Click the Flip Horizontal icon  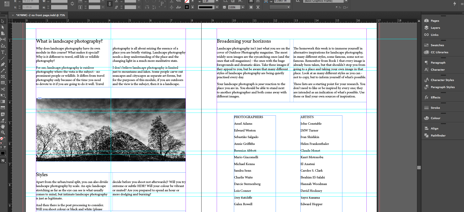coord(147,7)
